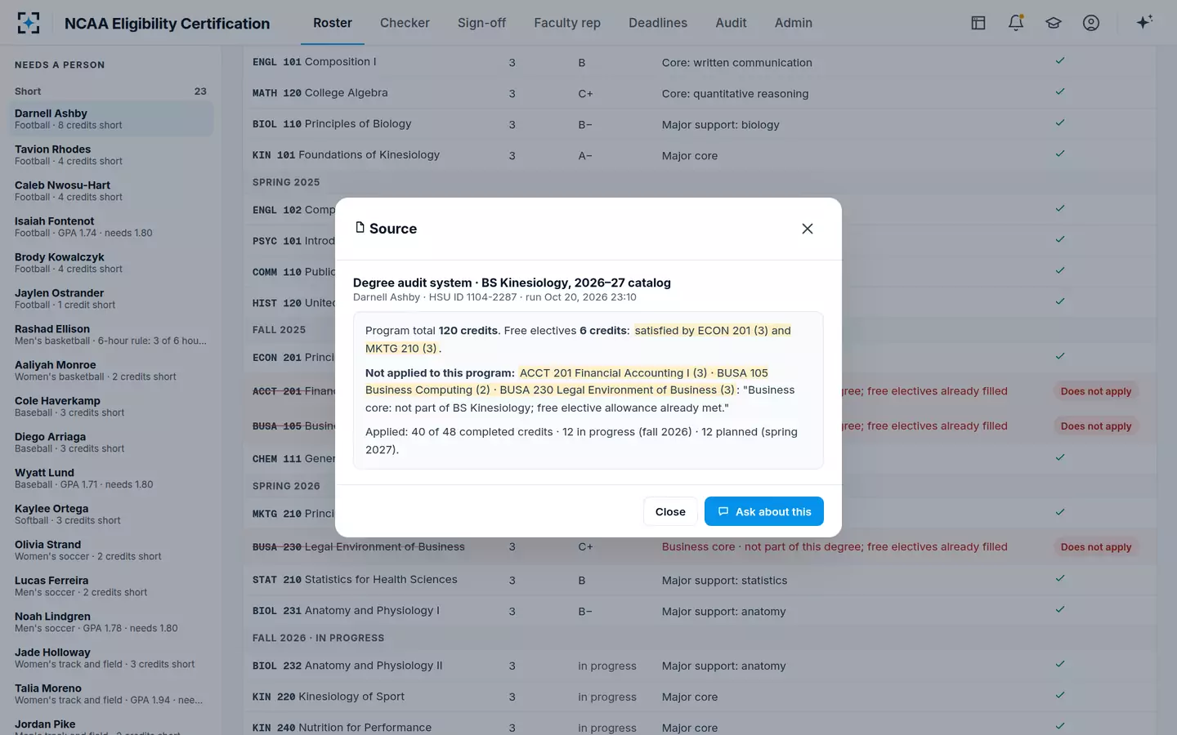Select Darnell Ashby in the sidebar list
Image resolution: width=1177 pixels, height=735 pixels.
[x=110, y=119]
